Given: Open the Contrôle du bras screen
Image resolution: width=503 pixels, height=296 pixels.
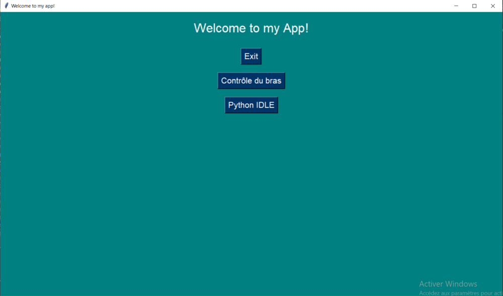Looking at the screenshot, I should [x=251, y=81].
